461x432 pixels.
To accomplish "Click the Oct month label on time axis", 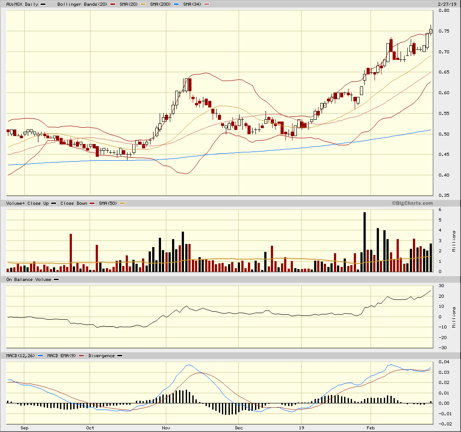I will [90, 428].
